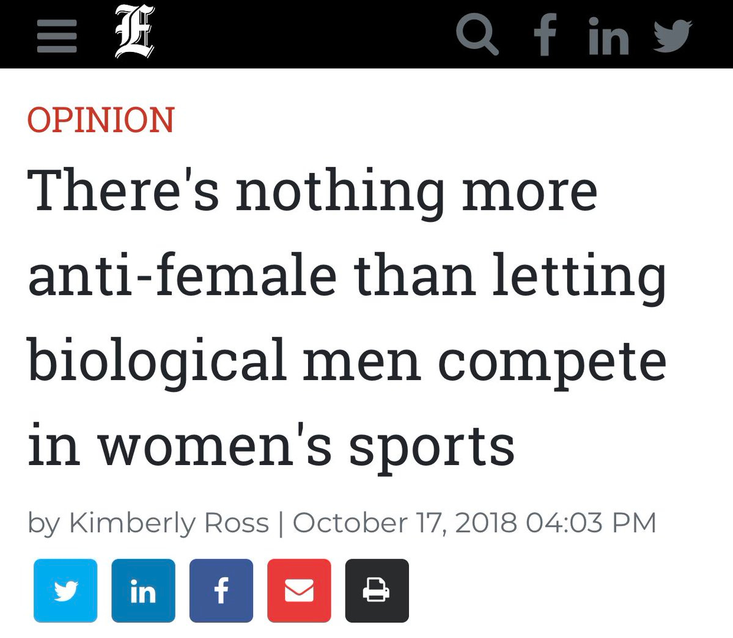
Task: Click headline line "There's nothing more"
Action: coord(312,192)
